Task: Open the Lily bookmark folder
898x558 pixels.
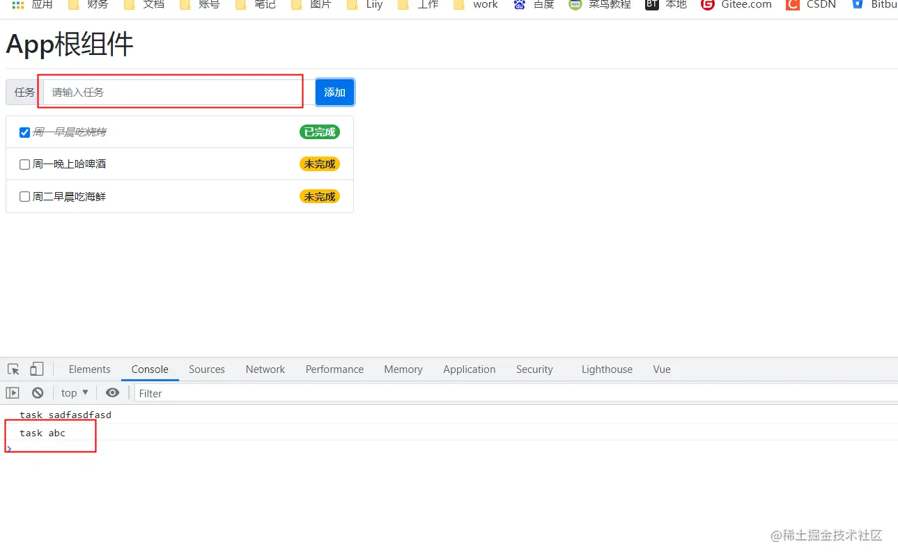Action: 365,5
